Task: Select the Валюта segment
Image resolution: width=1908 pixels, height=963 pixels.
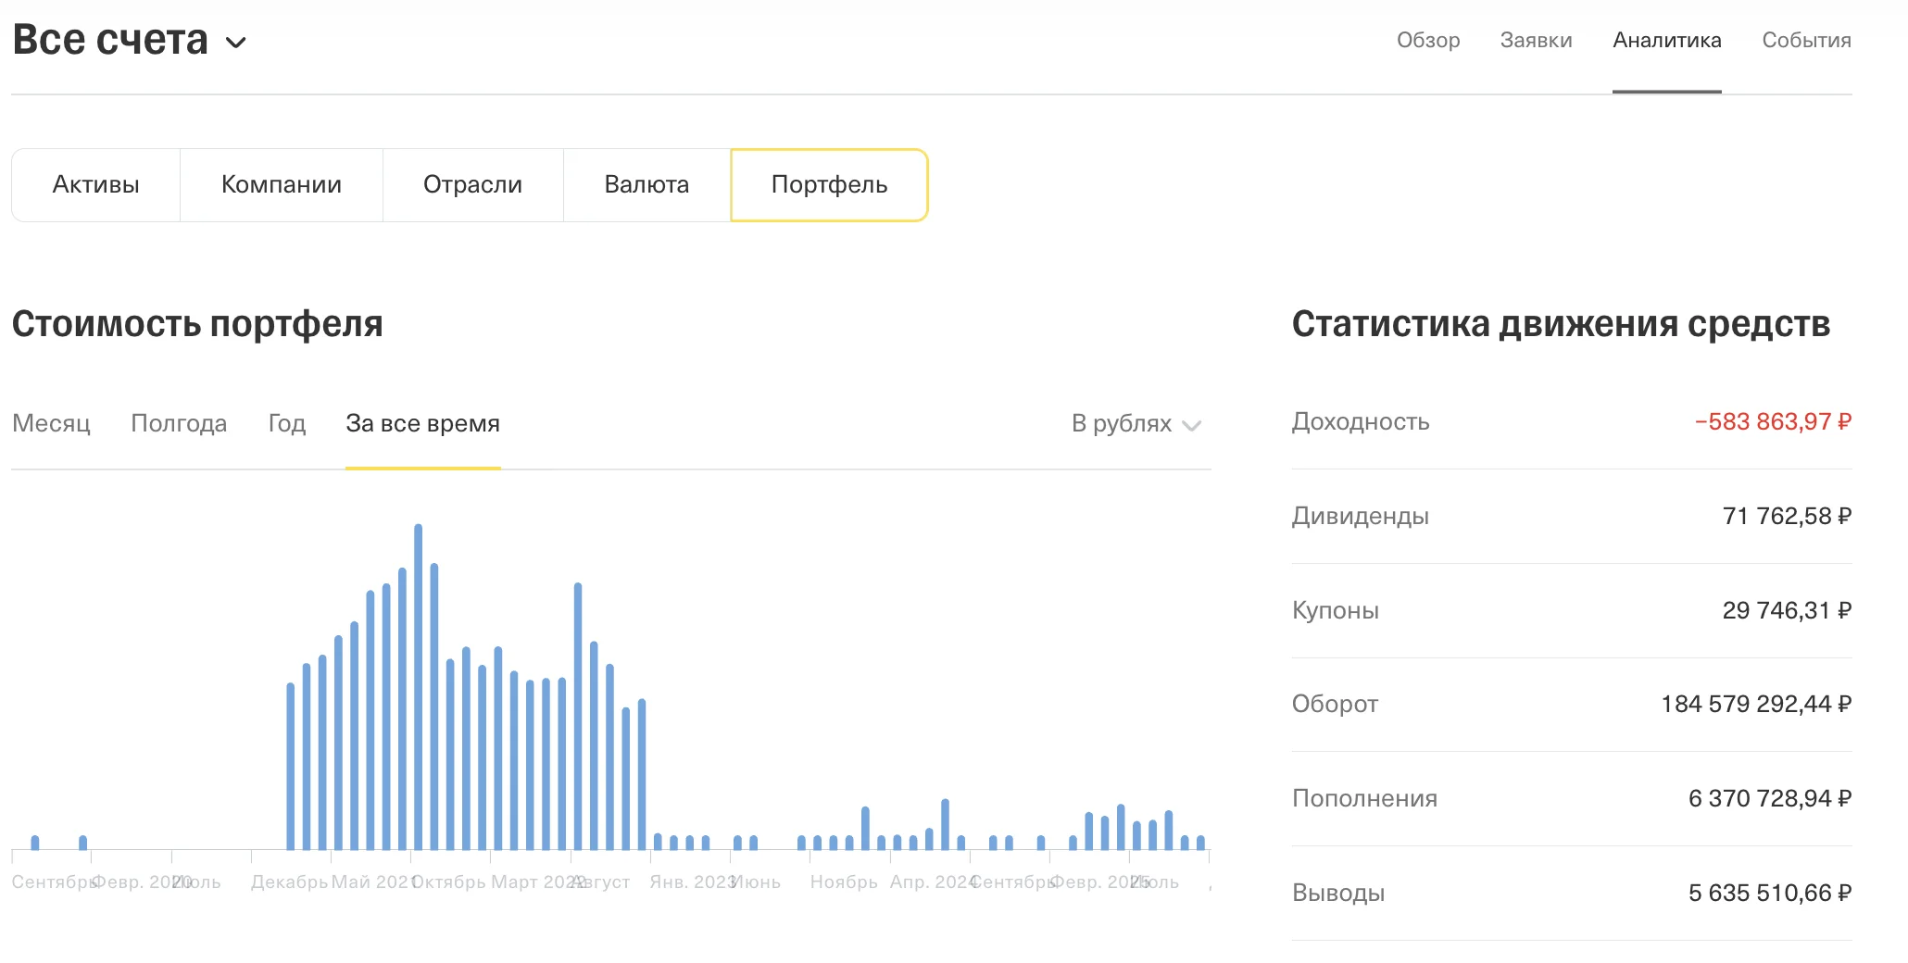Action: click(x=646, y=184)
